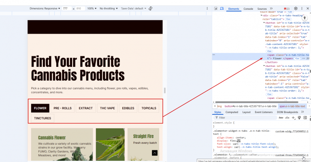Collapse second button node ending 7182
The image size is (311, 162).
(264, 66)
